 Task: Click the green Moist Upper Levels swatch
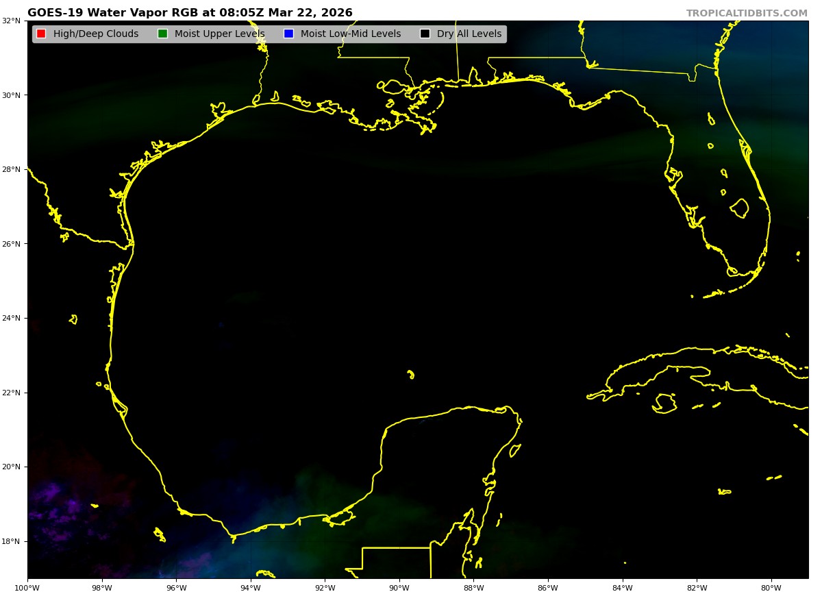[x=162, y=34]
